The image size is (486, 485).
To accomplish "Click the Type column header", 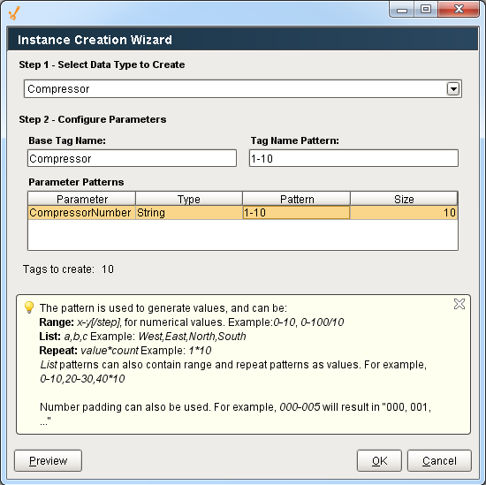I will tap(189, 199).
